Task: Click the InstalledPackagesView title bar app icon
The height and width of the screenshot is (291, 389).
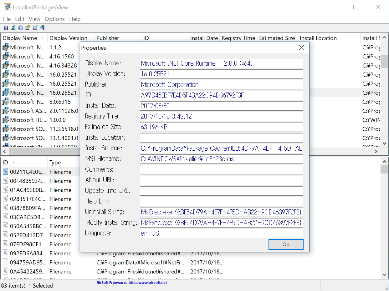Action: coord(7,7)
